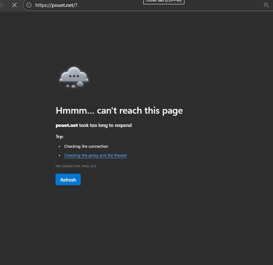273x265 pixels.
Task: Click the 'Checking the connection' suggestion
Action: tap(86, 147)
